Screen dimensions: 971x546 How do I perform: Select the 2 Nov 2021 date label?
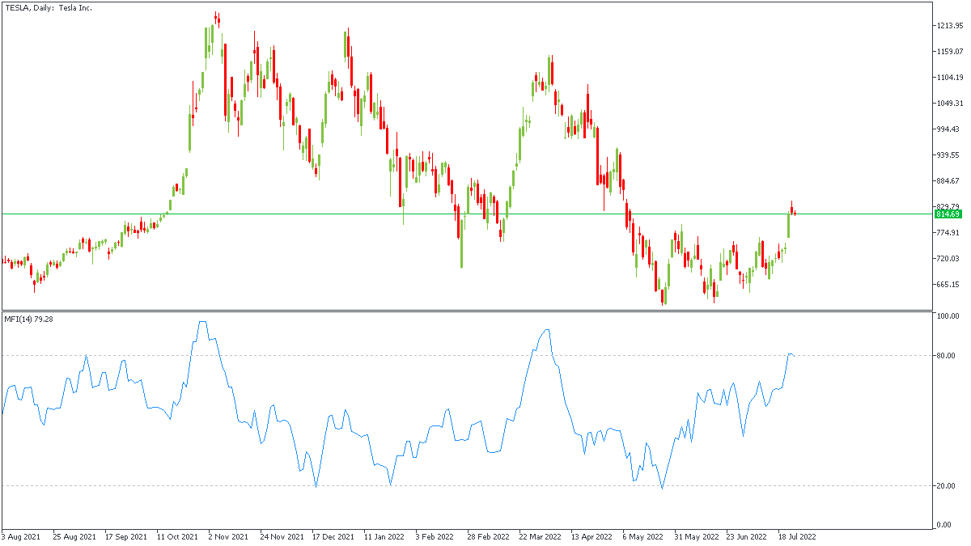228,536
